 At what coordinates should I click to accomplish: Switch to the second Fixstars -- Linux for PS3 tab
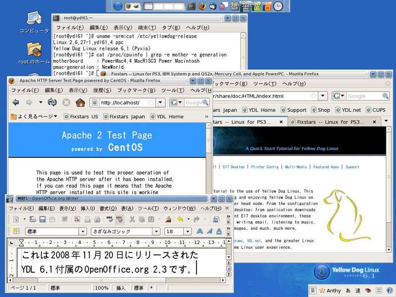tap(334, 122)
